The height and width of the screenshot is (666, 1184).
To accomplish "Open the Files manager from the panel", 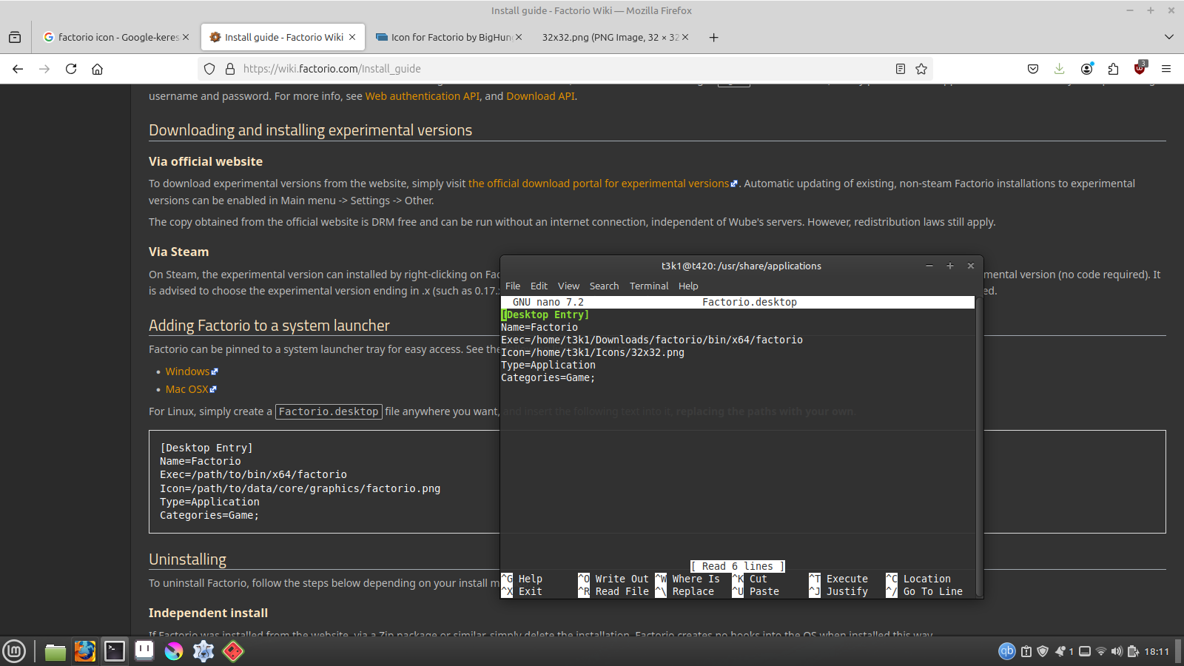I will pyautogui.click(x=55, y=651).
